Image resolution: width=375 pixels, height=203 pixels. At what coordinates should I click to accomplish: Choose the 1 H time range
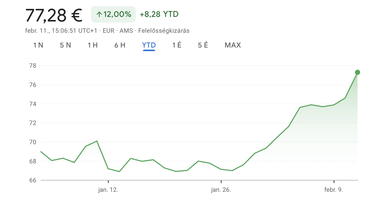93,45
